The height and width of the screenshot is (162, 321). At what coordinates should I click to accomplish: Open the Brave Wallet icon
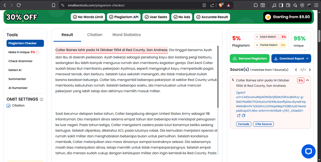pos(288,5)
